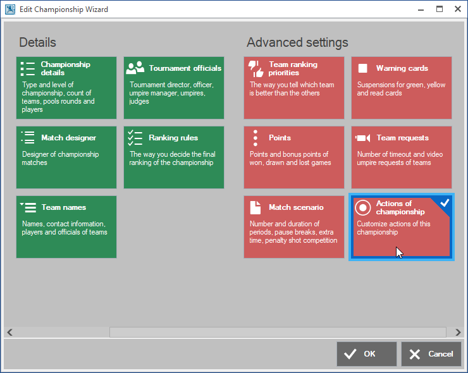Click the Details section heading
Viewport: 468px width, 373px height.
(x=37, y=42)
